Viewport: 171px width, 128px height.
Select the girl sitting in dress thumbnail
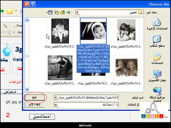[x=58, y=31]
